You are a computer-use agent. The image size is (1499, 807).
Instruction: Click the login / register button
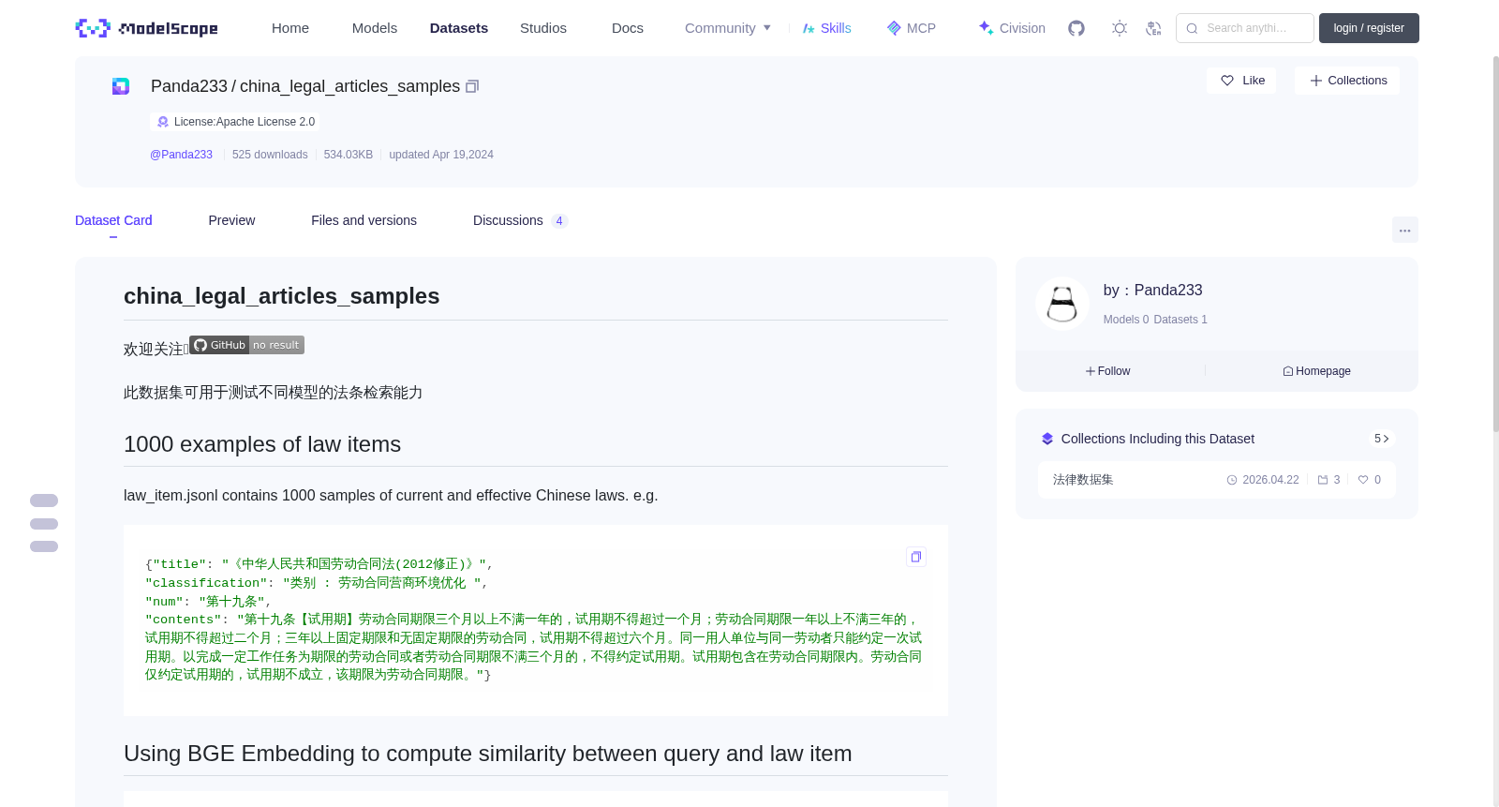[1369, 28]
